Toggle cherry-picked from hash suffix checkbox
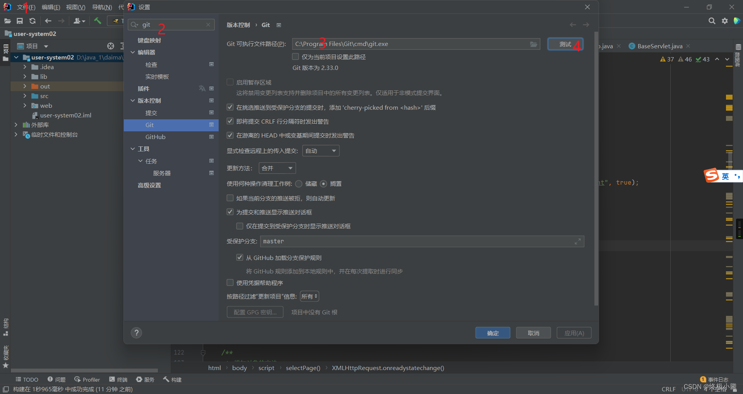The height and width of the screenshot is (394, 743). point(230,107)
